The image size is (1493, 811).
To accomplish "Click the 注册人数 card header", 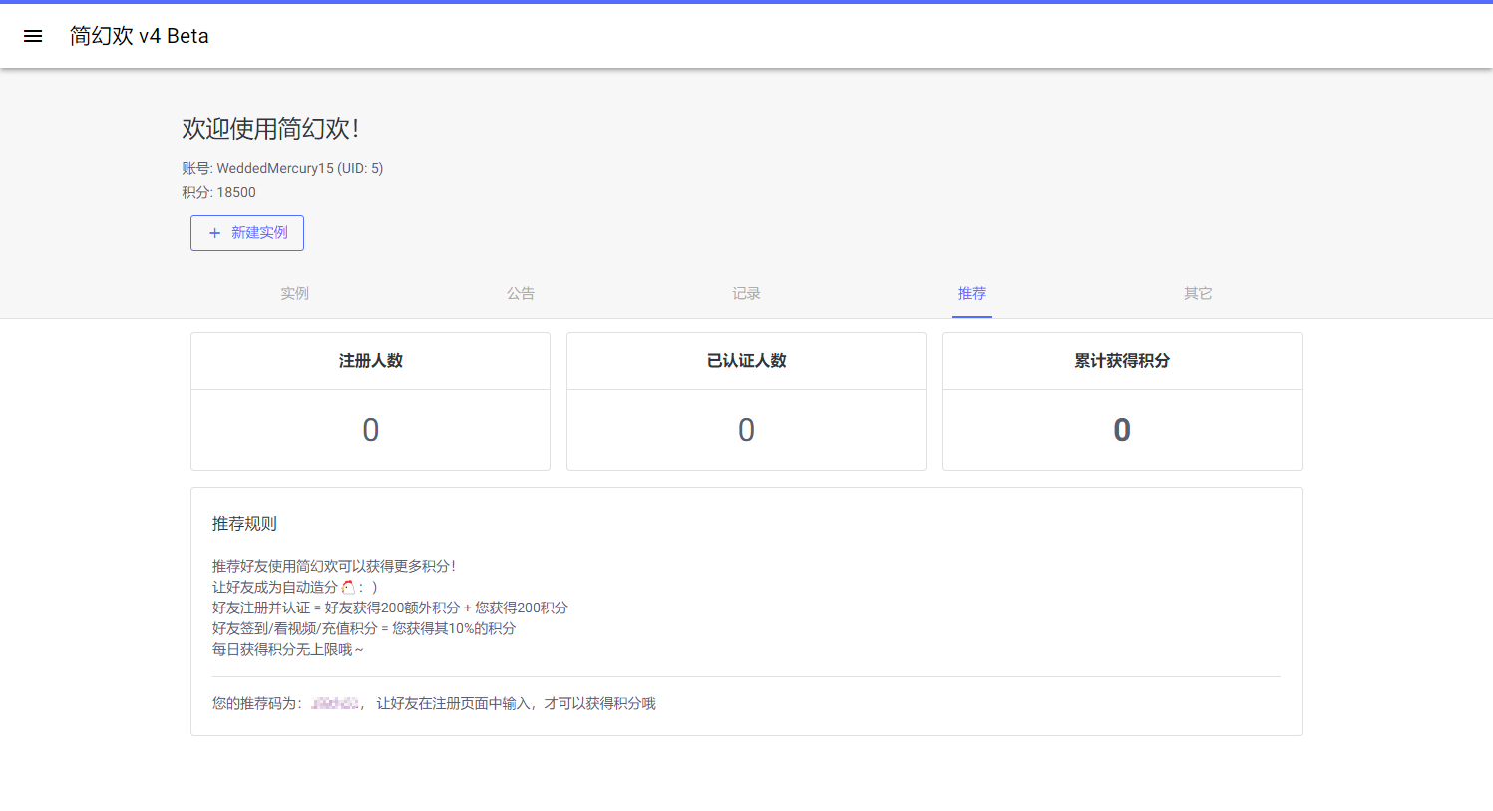I will click(x=370, y=361).
